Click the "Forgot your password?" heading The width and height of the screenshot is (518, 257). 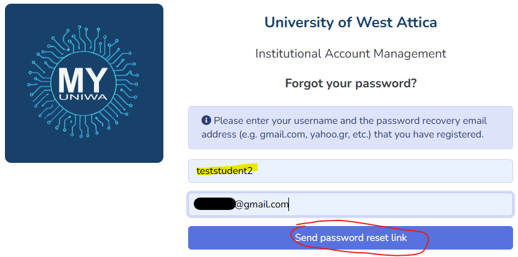point(350,83)
